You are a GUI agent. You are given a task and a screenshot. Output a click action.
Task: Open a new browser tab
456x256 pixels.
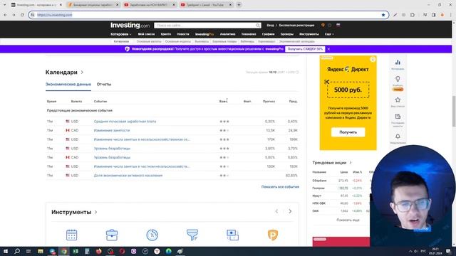[x=239, y=5]
